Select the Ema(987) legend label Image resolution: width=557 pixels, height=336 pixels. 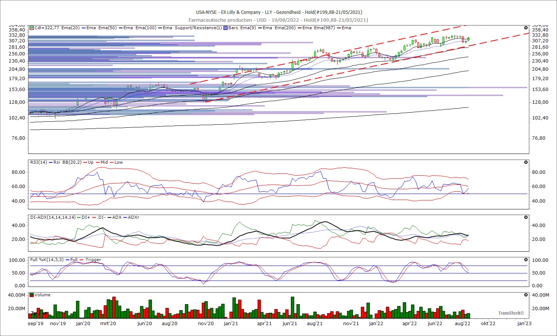coord(325,28)
